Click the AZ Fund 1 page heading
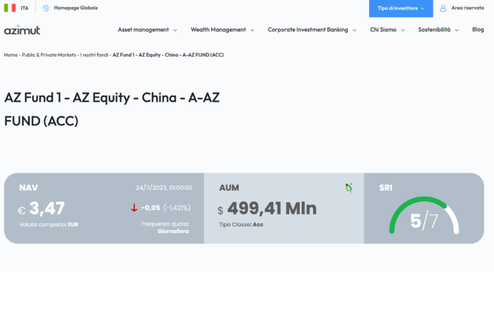The width and height of the screenshot is (494, 329). [x=112, y=109]
